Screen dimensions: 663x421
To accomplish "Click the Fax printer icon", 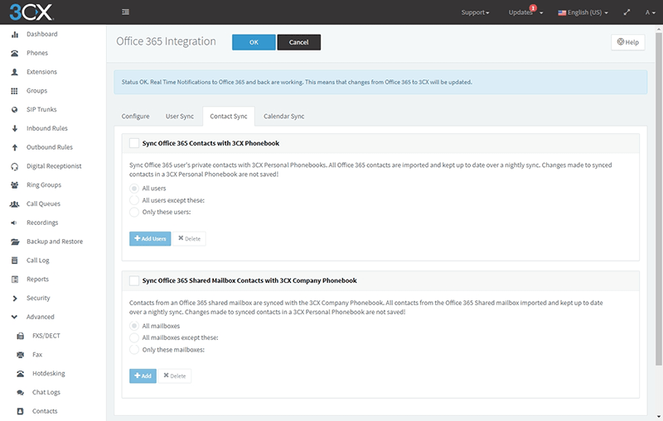I will [20, 355].
